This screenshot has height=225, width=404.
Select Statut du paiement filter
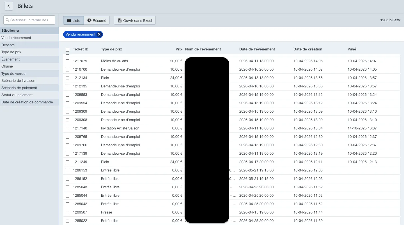[29, 95]
